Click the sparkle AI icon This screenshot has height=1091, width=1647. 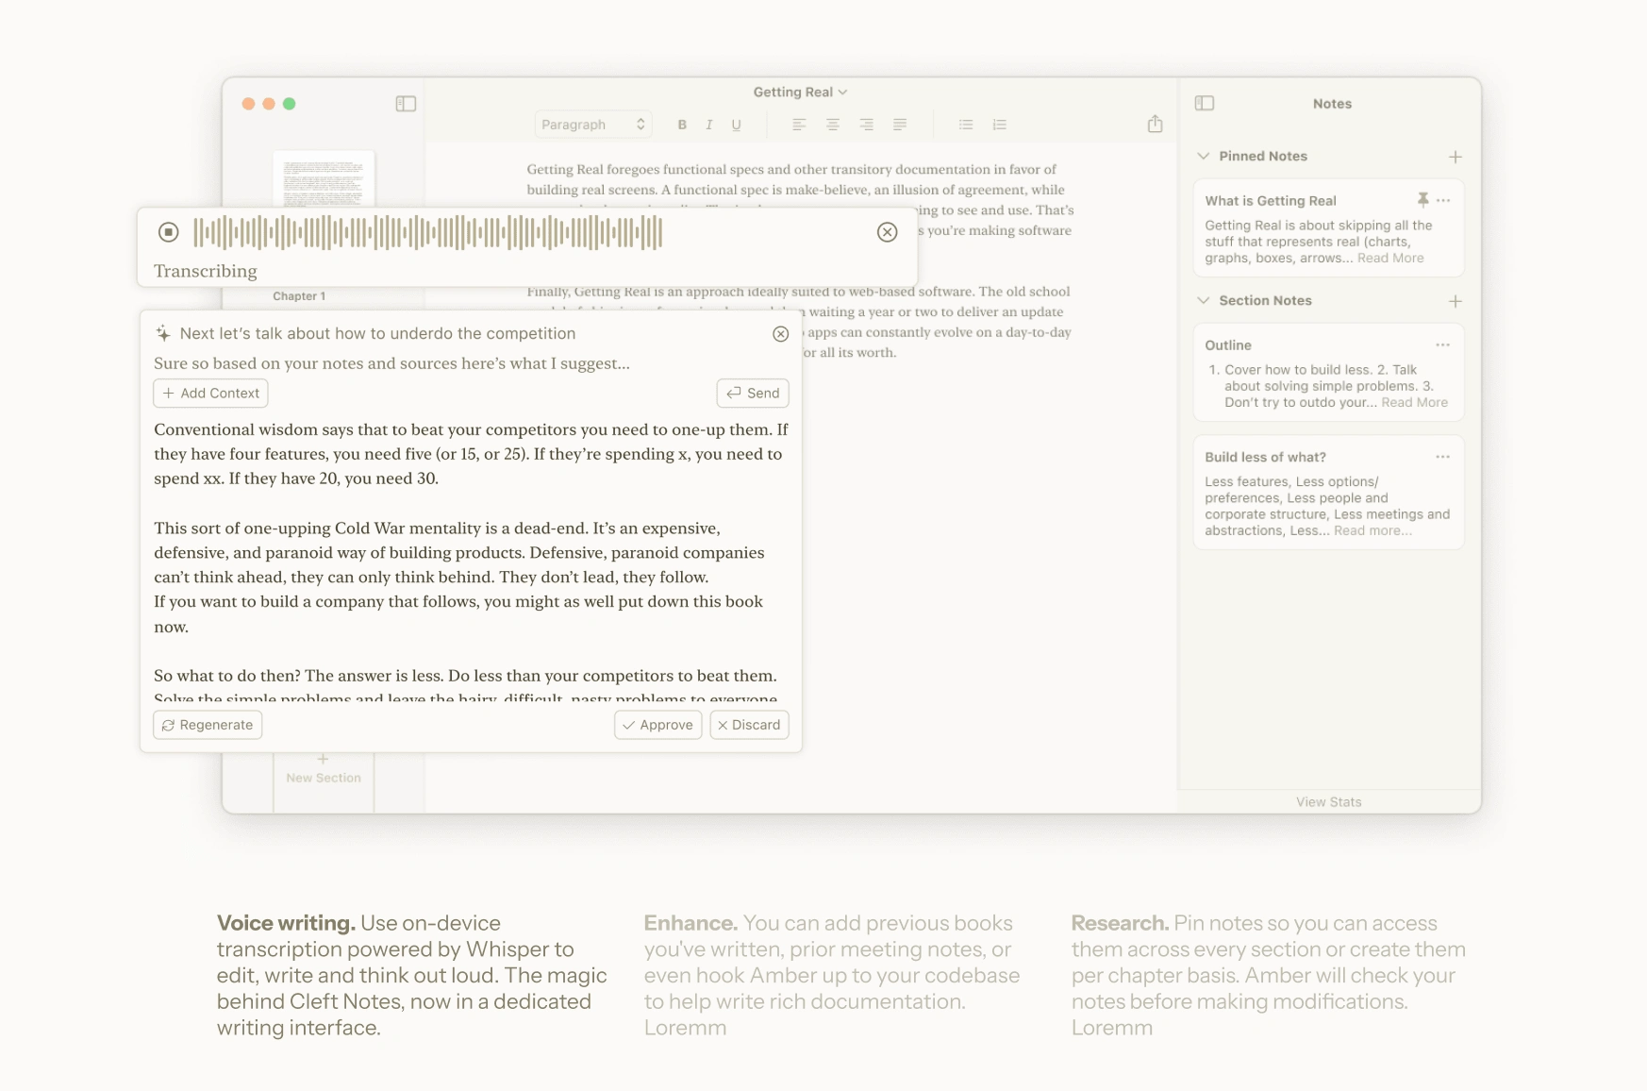point(163,333)
